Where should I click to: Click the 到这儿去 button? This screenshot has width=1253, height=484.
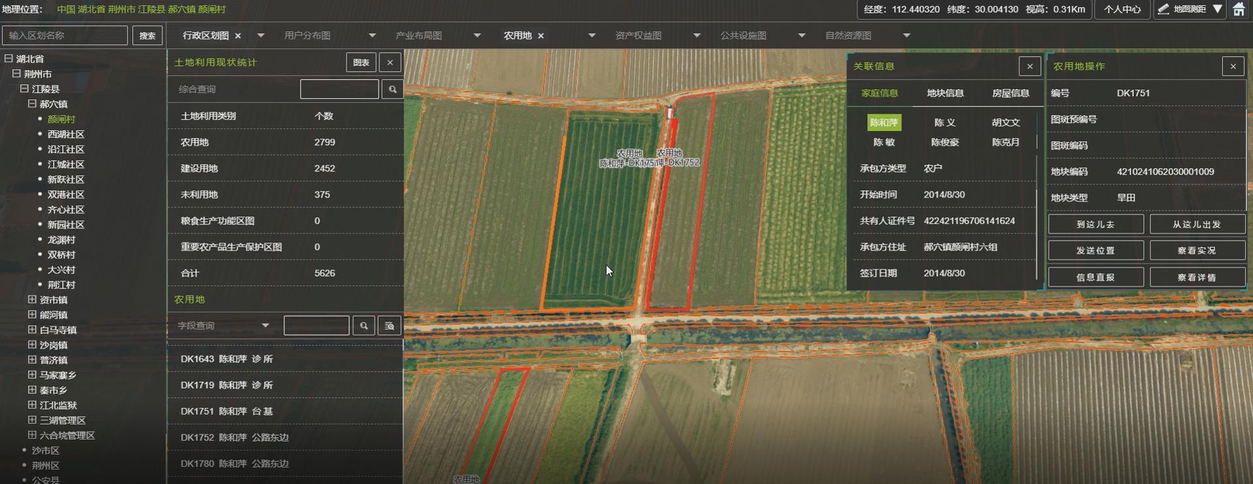pos(1096,224)
